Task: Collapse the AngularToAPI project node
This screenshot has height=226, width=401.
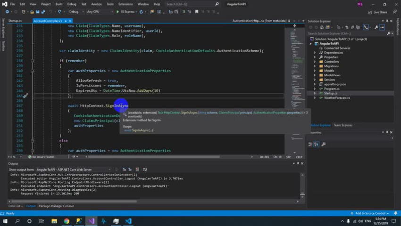Action: [x=311, y=44]
